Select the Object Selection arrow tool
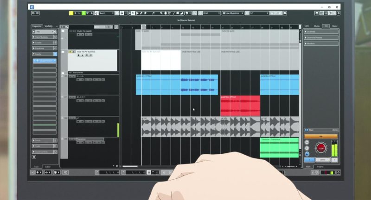371x200 pixels. 133,13
